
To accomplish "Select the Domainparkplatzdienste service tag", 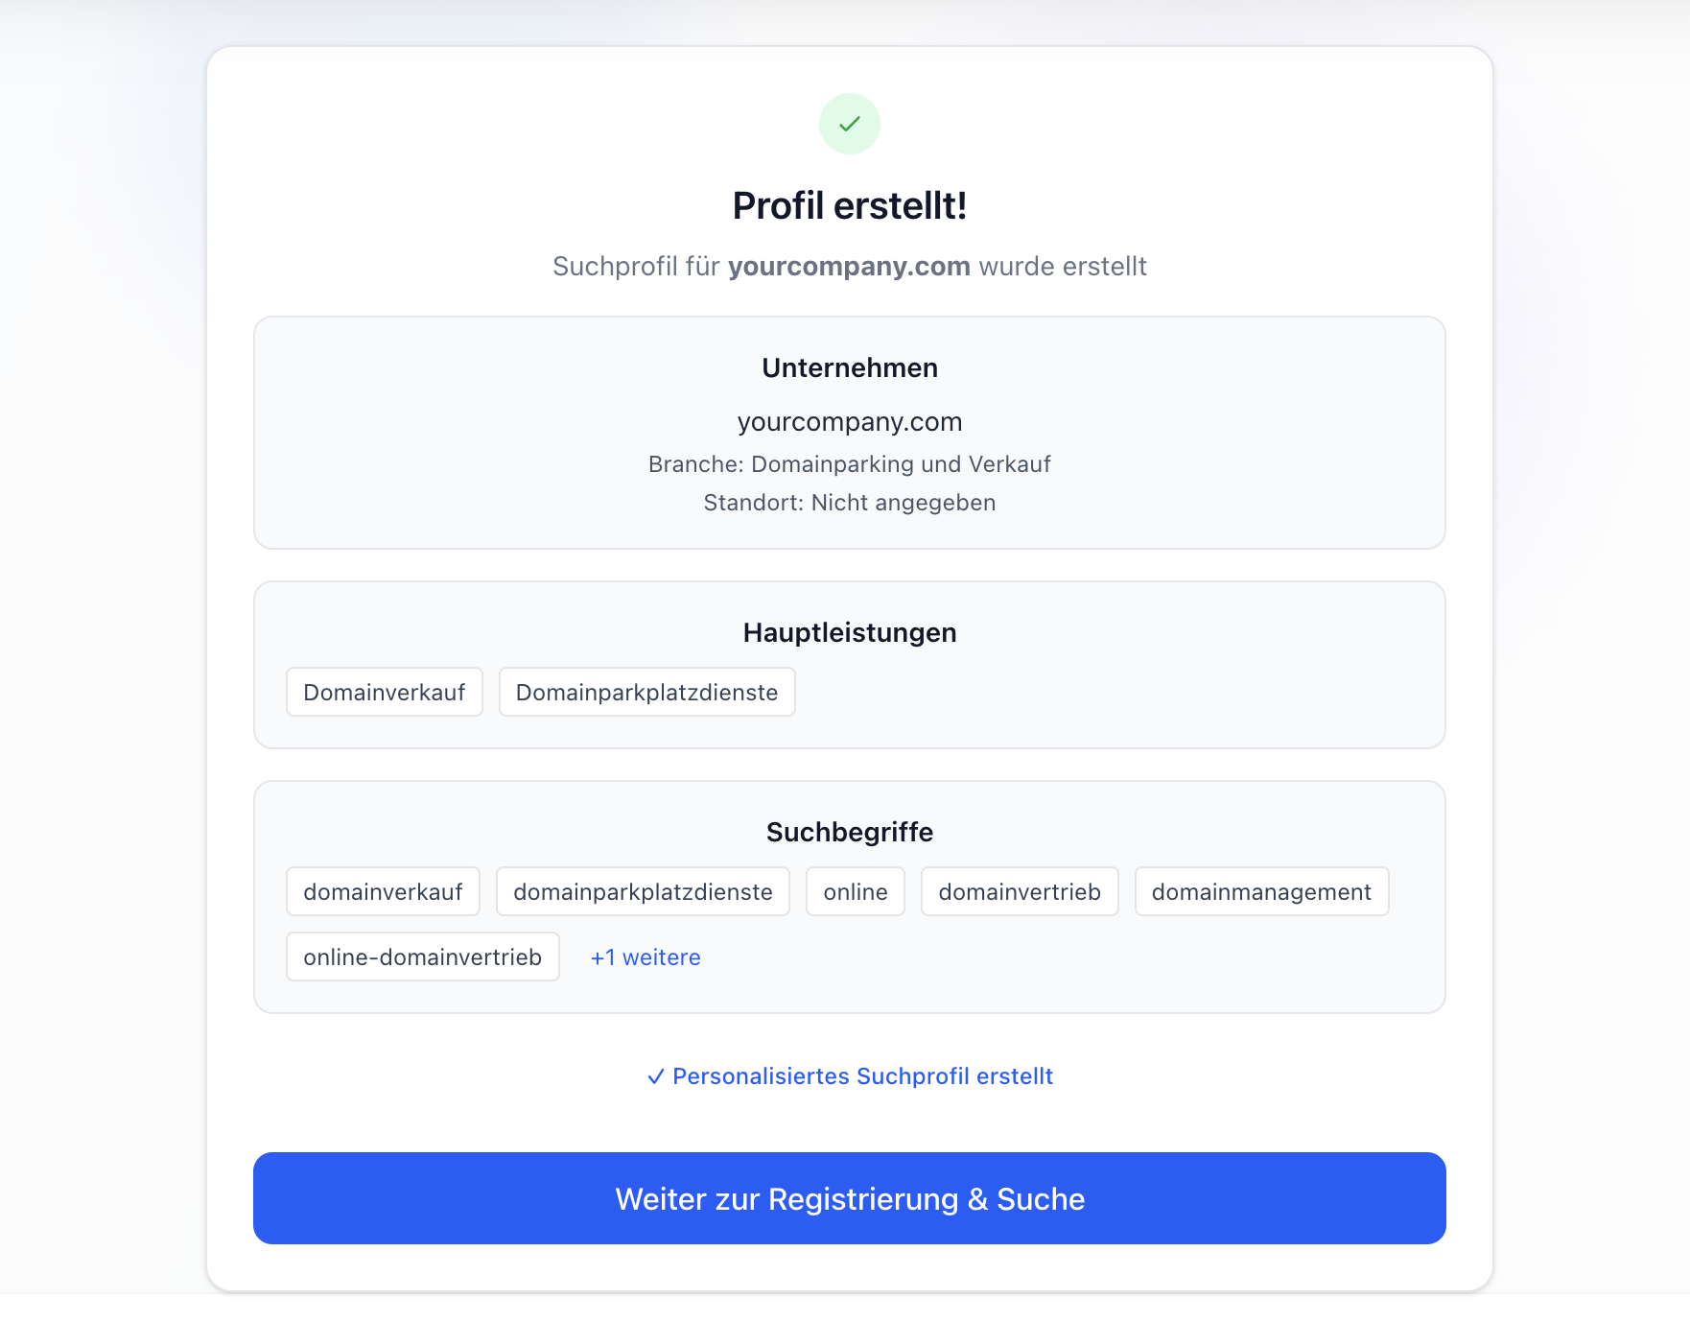I will [x=646, y=693].
